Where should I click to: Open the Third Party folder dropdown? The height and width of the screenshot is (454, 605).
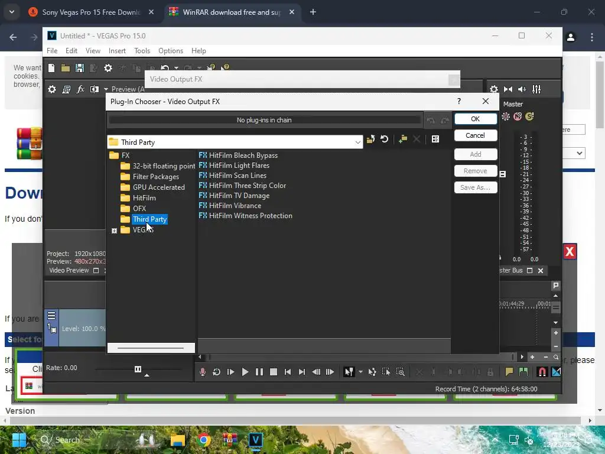point(357,142)
